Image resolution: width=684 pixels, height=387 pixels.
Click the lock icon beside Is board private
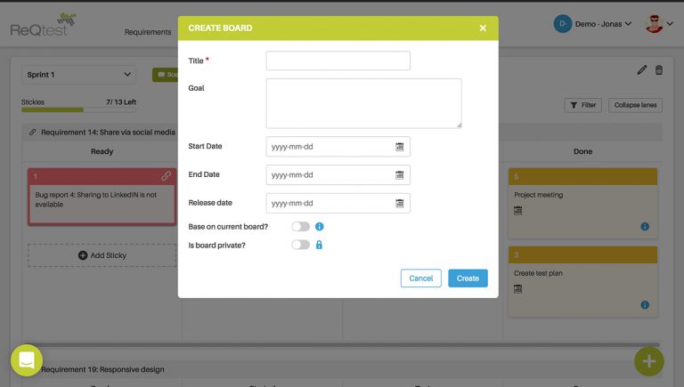click(320, 245)
